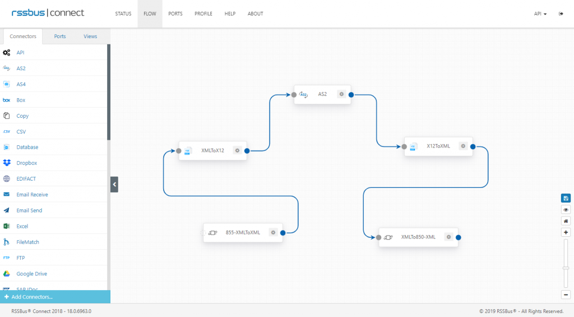Toggle the eye visibility icon
The image size is (574, 317).
click(566, 210)
